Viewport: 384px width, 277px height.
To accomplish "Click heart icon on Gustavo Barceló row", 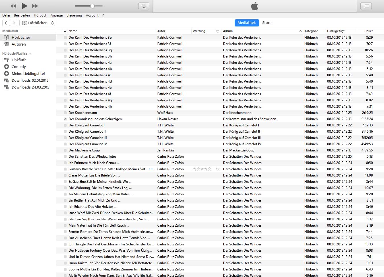I will pos(218,169).
